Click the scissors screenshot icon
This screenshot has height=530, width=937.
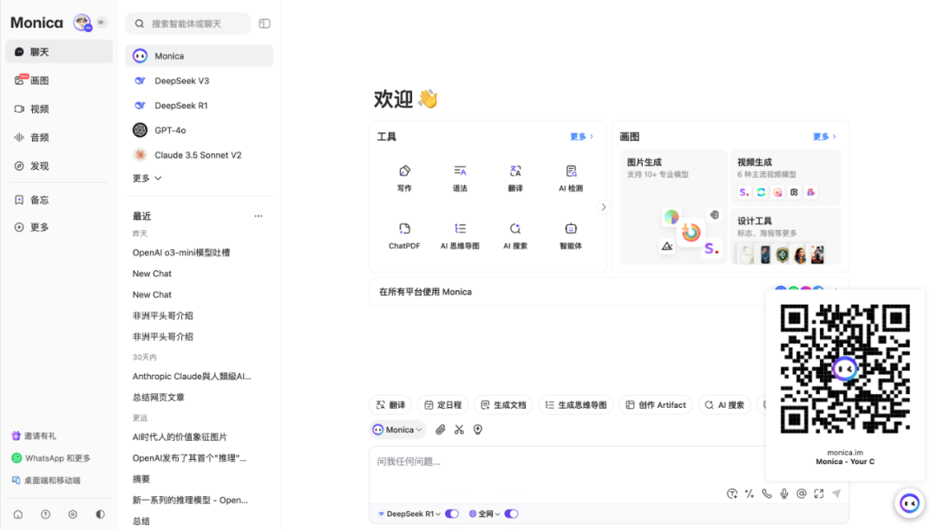459,430
